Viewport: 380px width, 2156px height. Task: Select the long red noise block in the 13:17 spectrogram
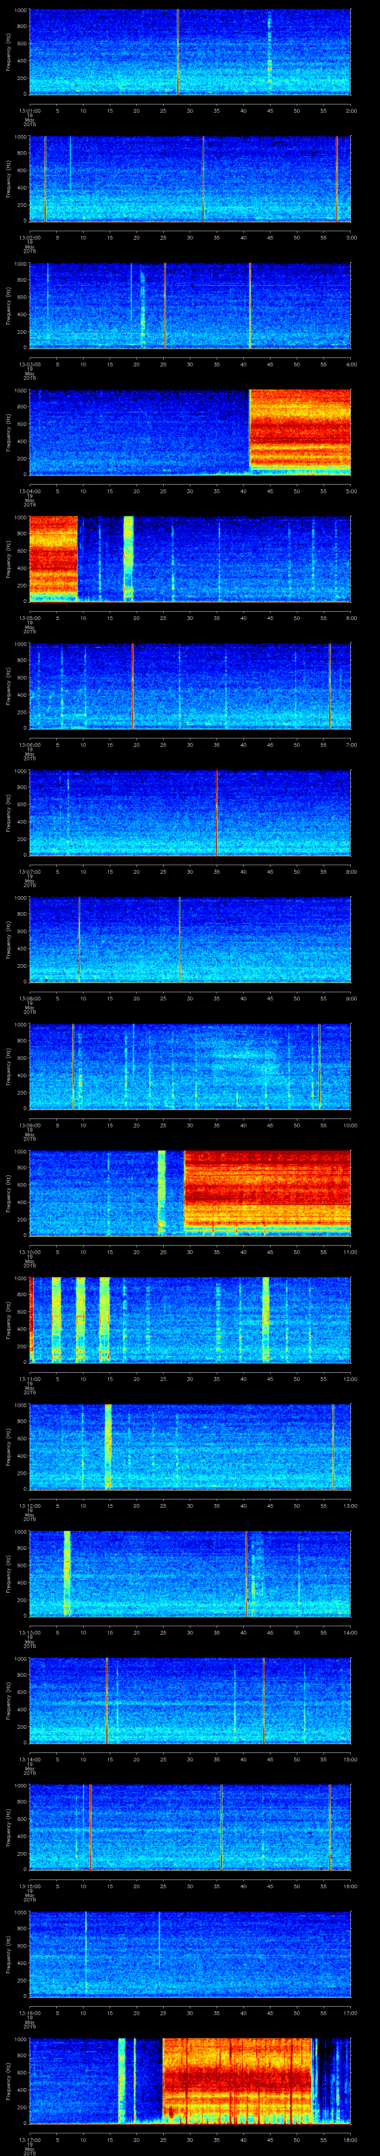tap(237, 2081)
